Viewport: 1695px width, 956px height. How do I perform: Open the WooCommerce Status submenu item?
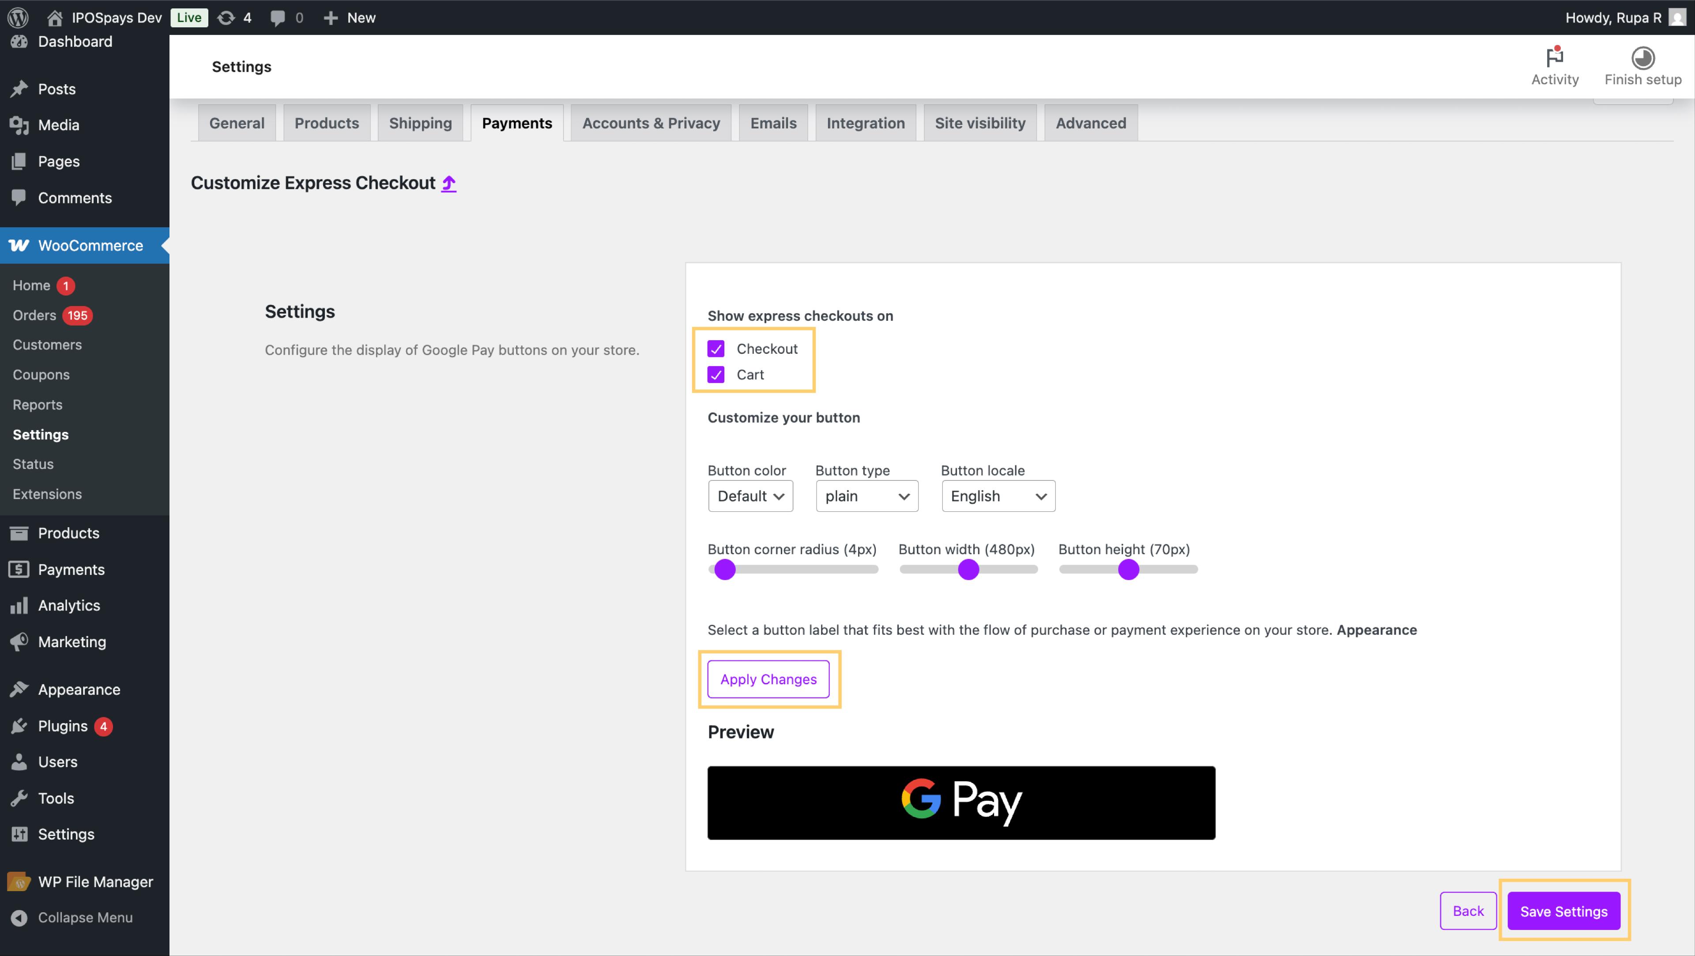pos(33,464)
